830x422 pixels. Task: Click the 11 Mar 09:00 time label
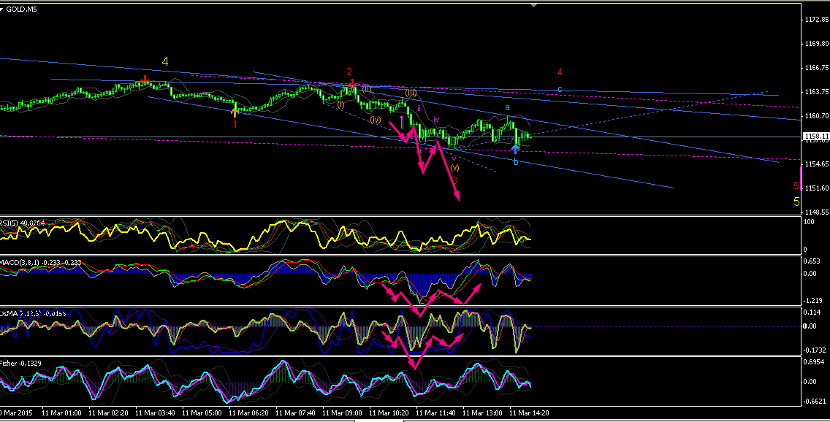tap(343, 413)
